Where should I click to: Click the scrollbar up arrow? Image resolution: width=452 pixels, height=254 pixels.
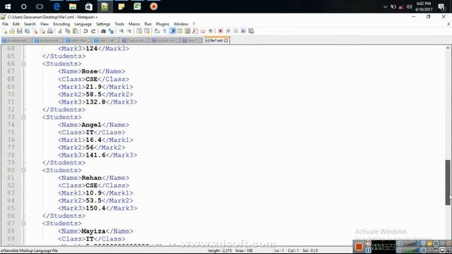tap(448, 49)
